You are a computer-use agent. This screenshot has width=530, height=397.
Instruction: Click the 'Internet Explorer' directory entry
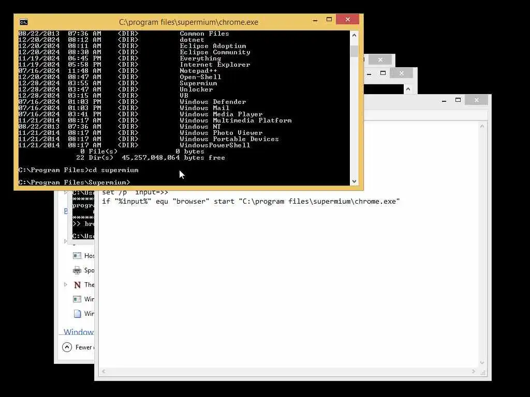[x=215, y=65]
